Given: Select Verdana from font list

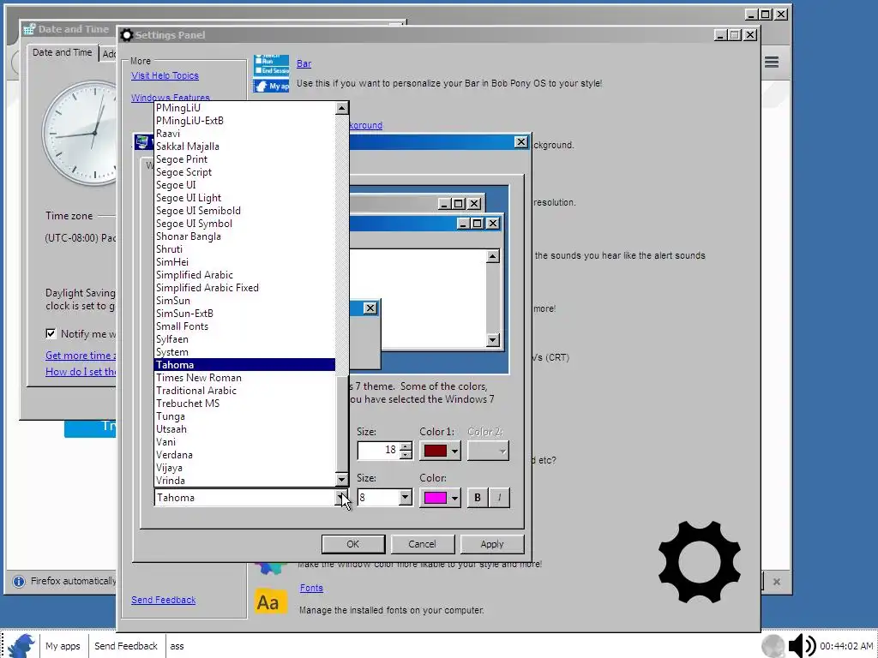Looking at the screenshot, I should (244, 455).
